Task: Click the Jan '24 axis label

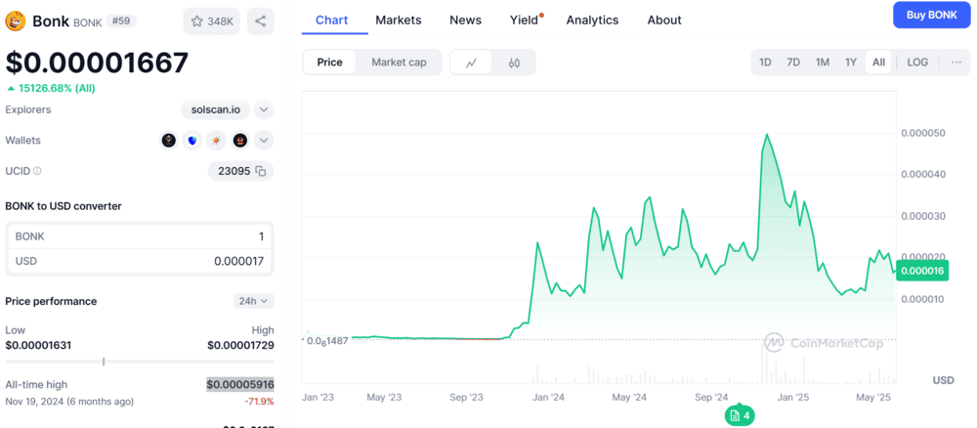Action: (x=548, y=397)
